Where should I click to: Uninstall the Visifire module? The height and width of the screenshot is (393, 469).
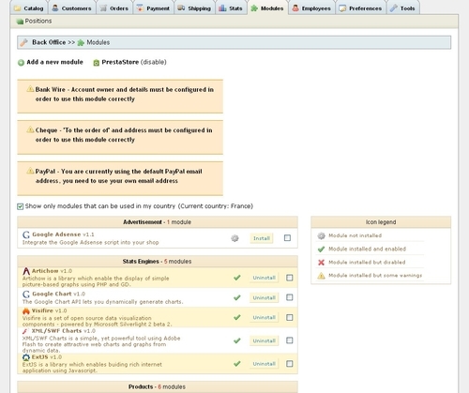264,317
